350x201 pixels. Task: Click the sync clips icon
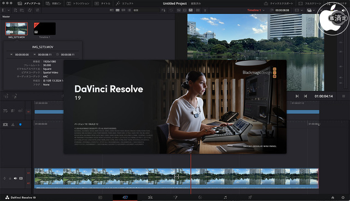pyautogui.click(x=30, y=10)
